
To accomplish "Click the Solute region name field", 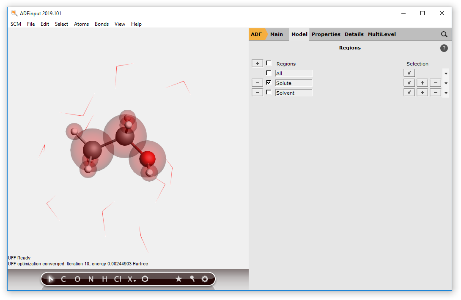I will click(x=294, y=83).
